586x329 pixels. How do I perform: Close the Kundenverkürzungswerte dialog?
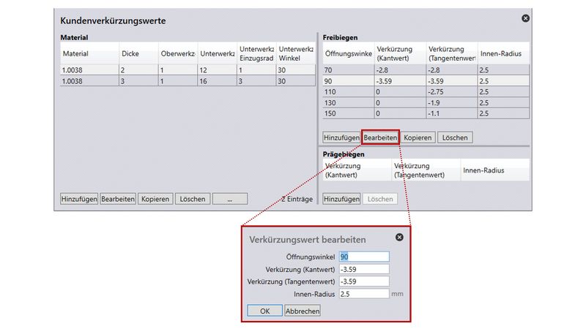(525, 18)
